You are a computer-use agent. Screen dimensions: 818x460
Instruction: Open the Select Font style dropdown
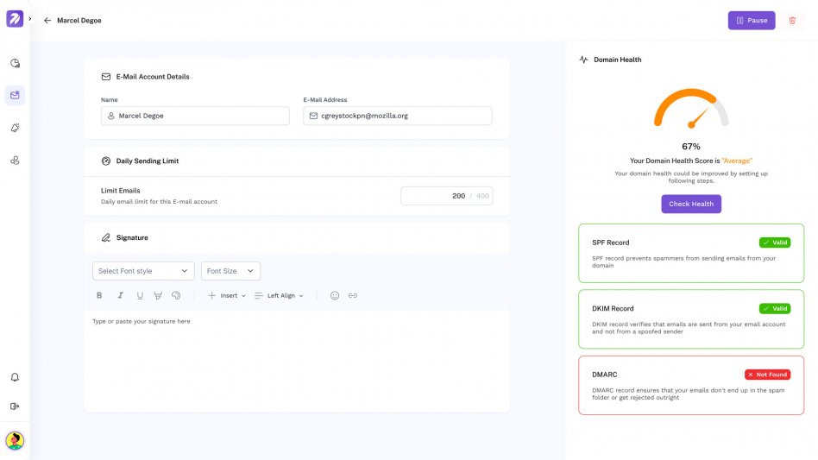coord(143,271)
